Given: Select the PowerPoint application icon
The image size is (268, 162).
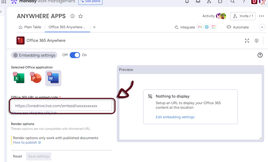Looking at the screenshot, I should click(36, 78).
